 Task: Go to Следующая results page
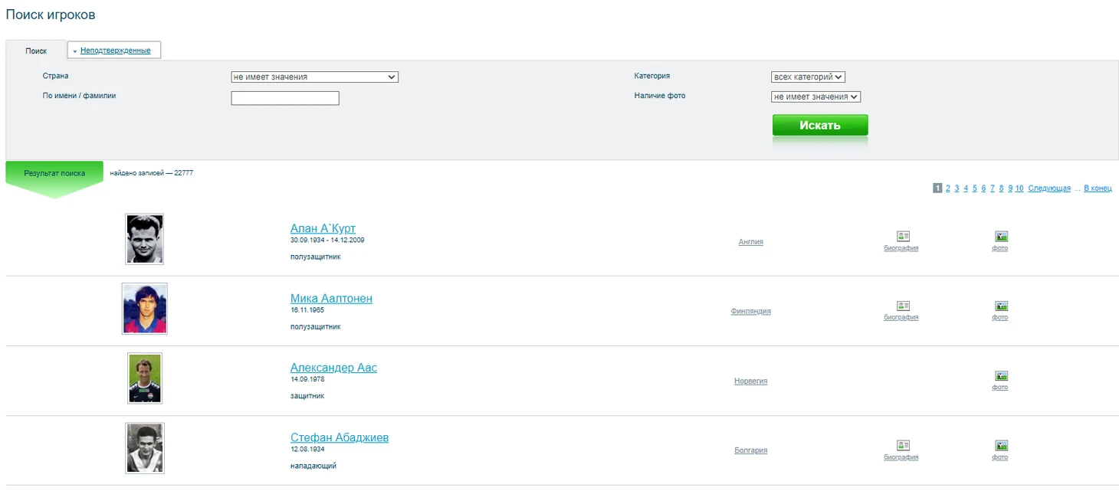(x=1048, y=188)
